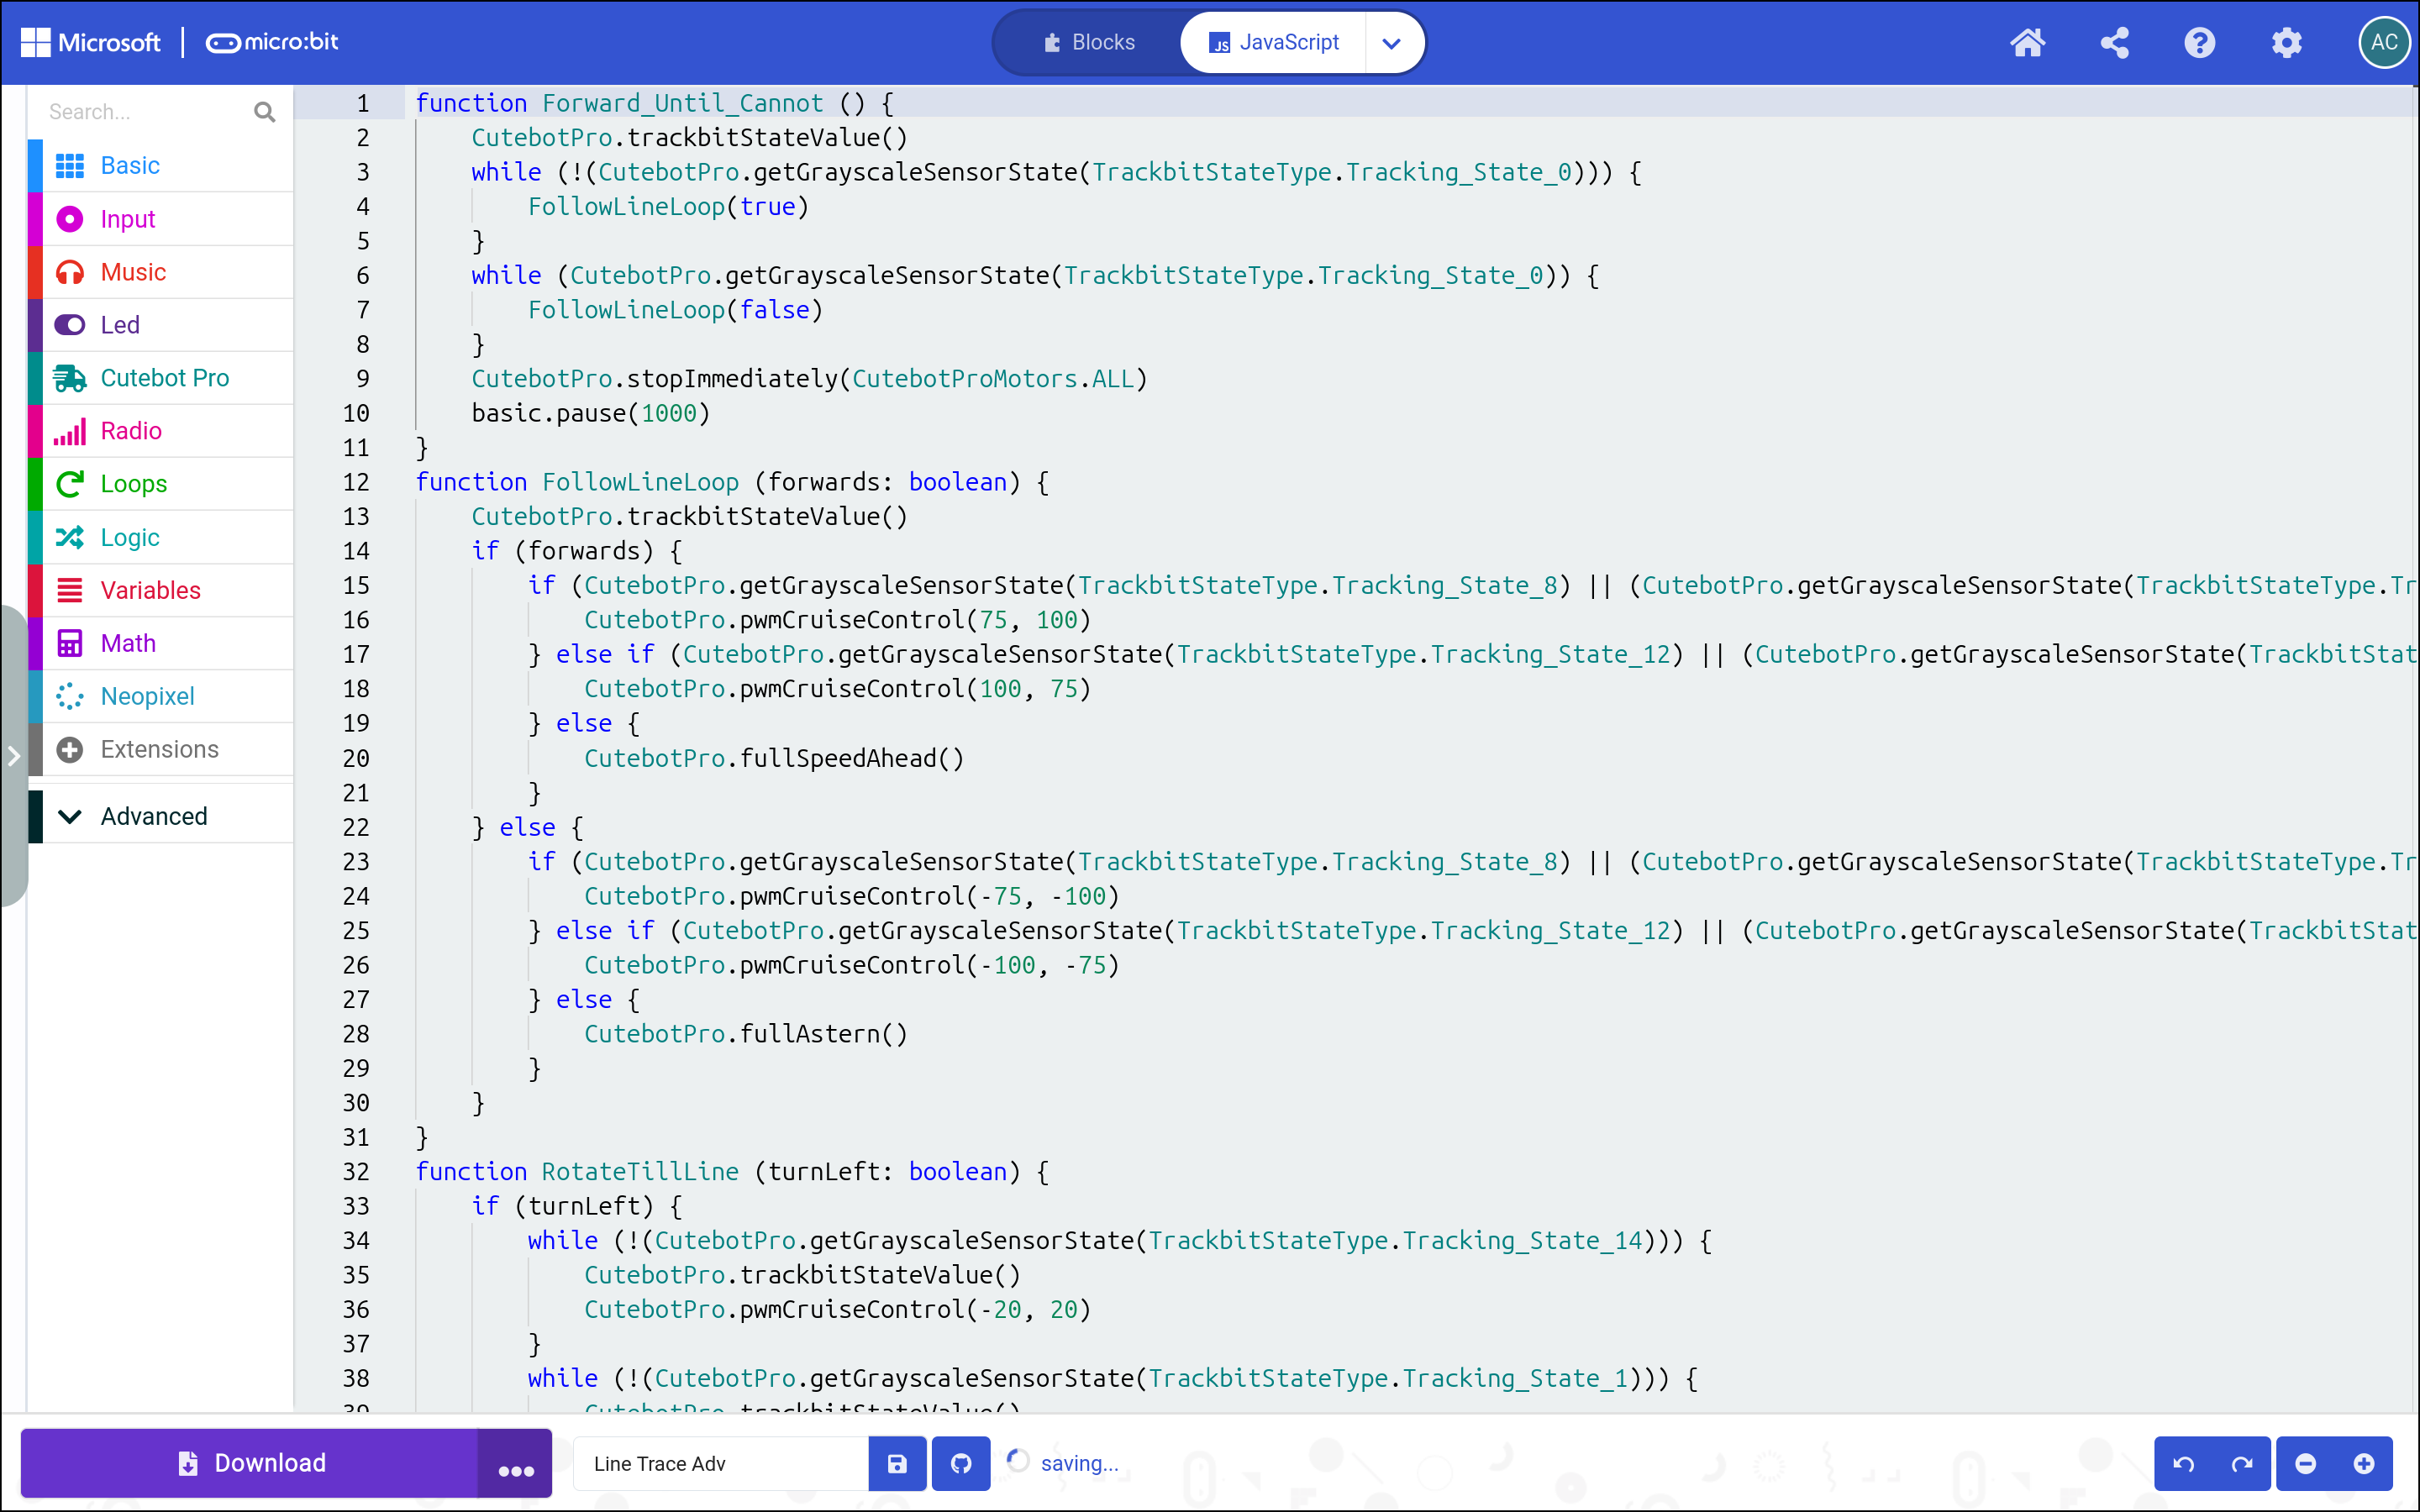Select the JavaScript editor tab
This screenshot has width=2420, height=1512.
(x=1273, y=42)
